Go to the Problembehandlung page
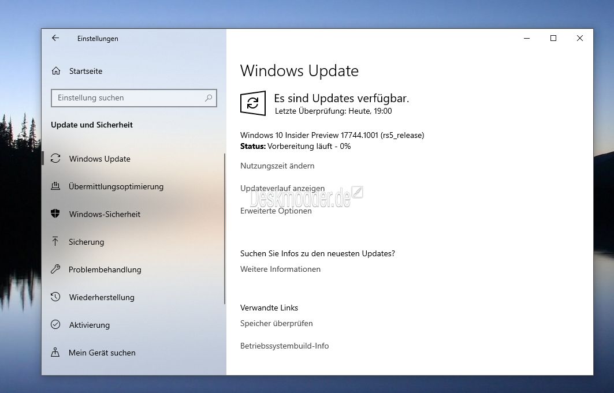Image resolution: width=614 pixels, height=393 pixels. [x=105, y=270]
